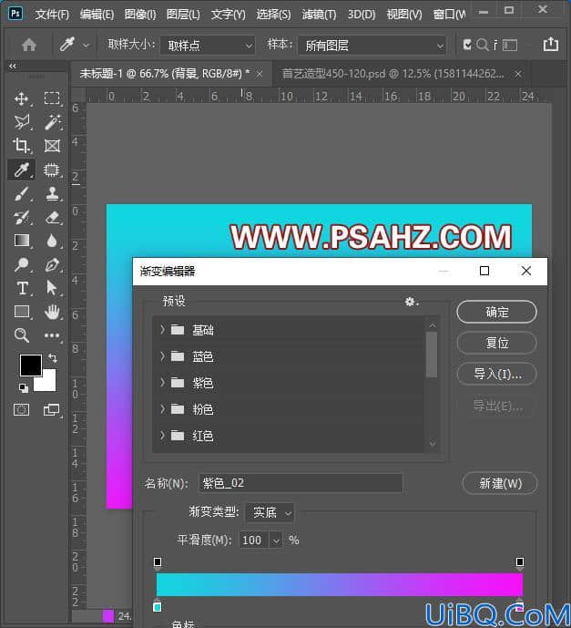Open the 样本 所有图层 dropdown
Image resolution: width=571 pixels, height=628 pixels.
(x=372, y=46)
